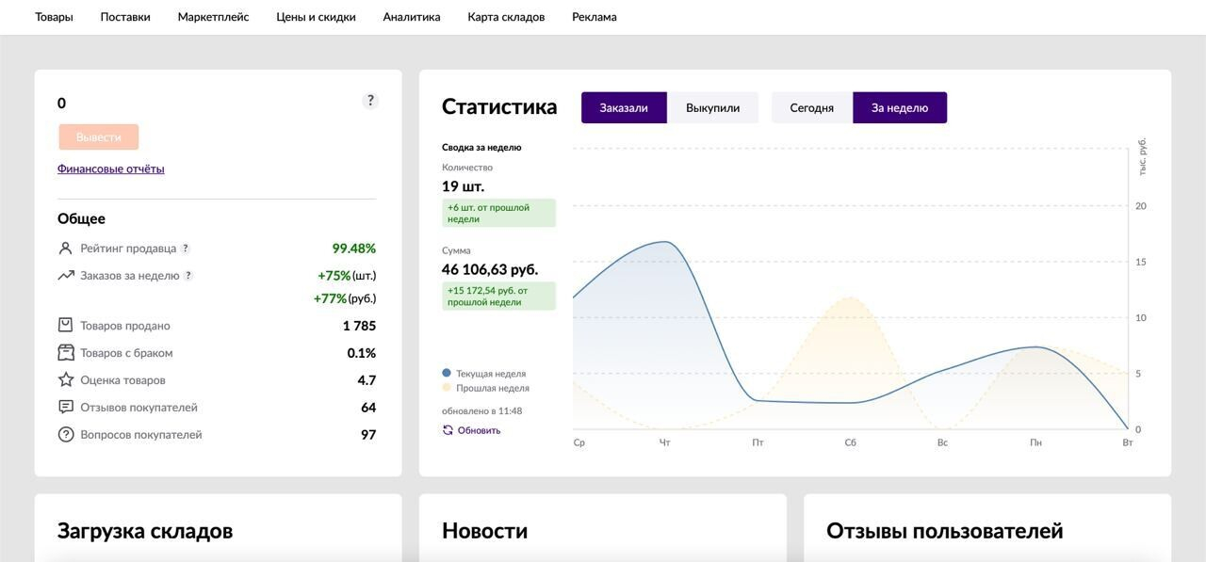Viewport: 1206px width, 562px height.
Task: Click the 64 reviews count
Action: coord(368,408)
